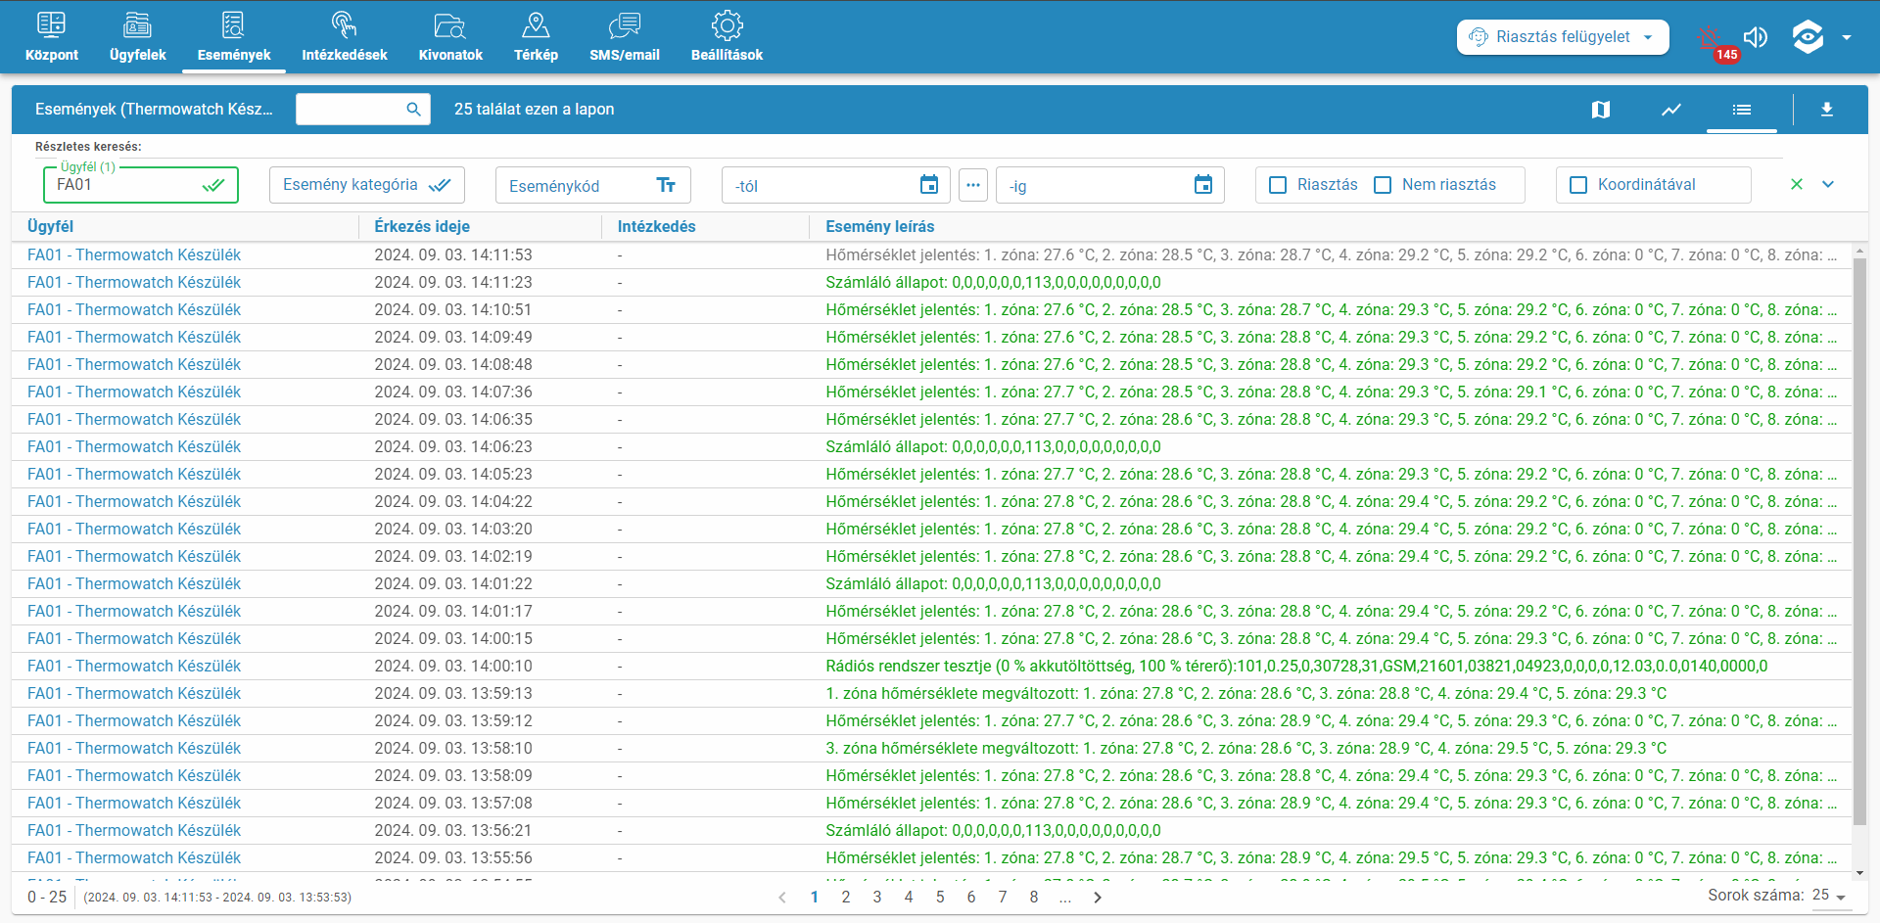Viewport: 1880px width, 923px height.
Task: Open more pages ellipsis
Action: (1064, 897)
